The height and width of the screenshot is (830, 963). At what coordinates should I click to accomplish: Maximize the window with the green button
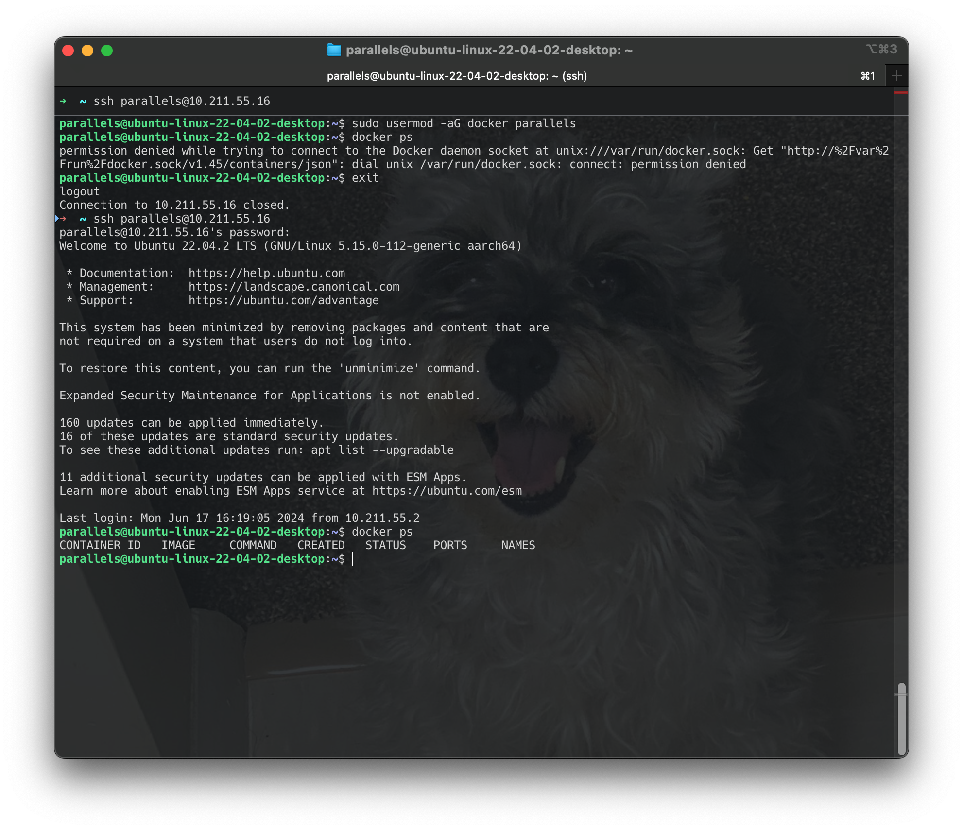(x=107, y=51)
